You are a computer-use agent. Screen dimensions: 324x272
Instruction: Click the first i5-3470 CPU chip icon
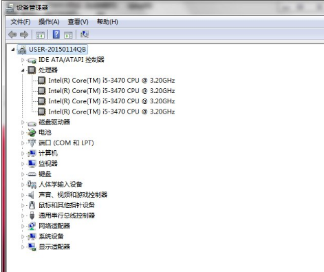41,81
